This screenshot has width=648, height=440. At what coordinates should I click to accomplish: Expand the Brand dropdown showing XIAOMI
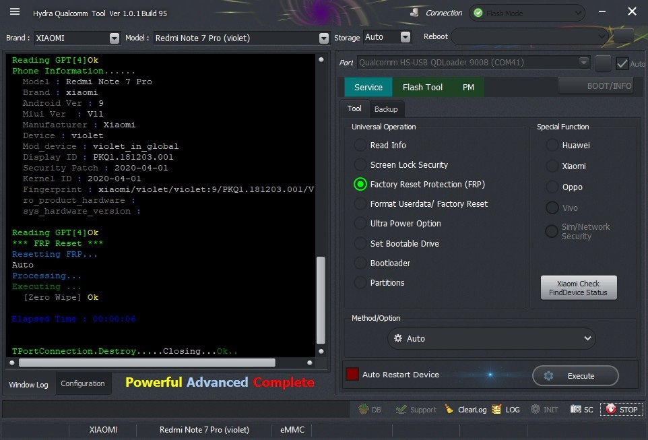[x=115, y=38]
